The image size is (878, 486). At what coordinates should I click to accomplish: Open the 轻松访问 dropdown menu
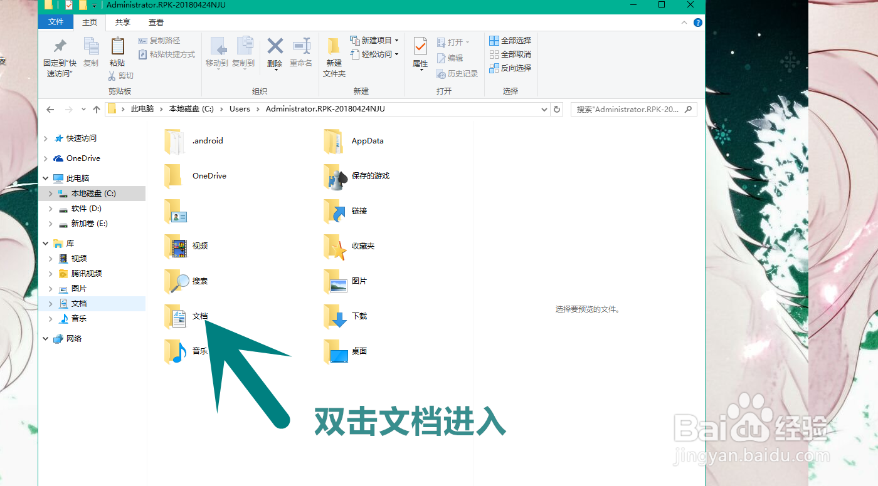coord(376,54)
